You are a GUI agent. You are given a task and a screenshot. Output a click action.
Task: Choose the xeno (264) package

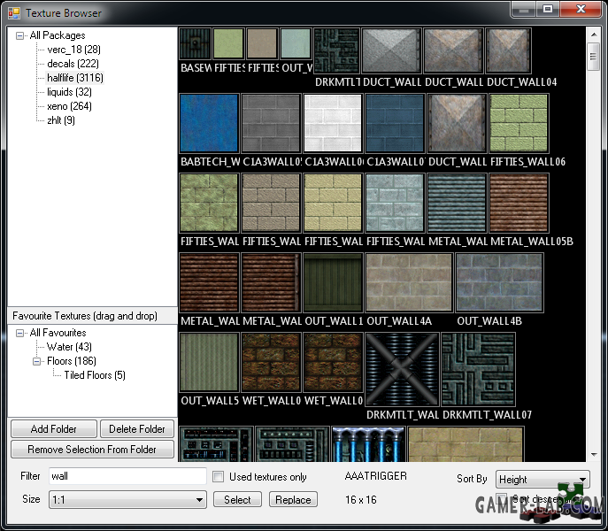click(x=69, y=106)
